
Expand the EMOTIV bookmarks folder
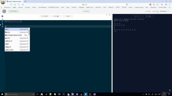pos(119,7)
